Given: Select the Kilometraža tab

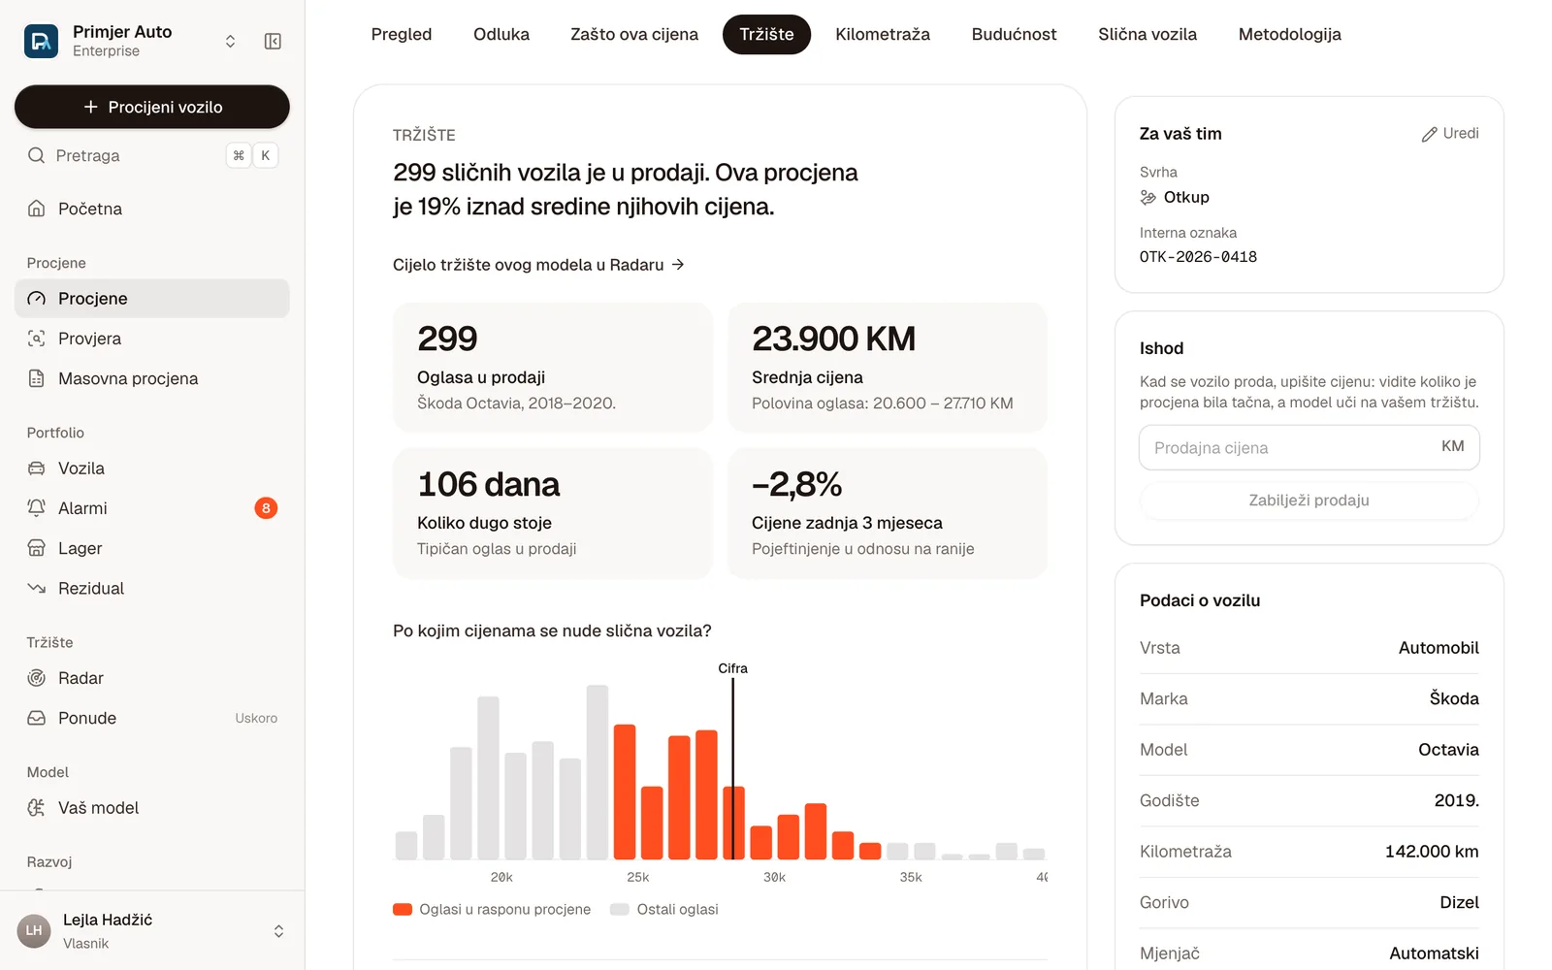Looking at the screenshot, I should tap(883, 35).
